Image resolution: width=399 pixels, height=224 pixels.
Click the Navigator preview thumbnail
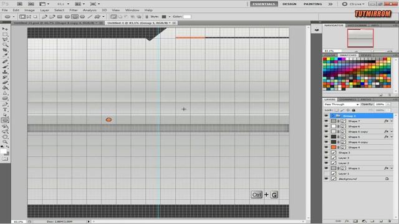pos(360,38)
